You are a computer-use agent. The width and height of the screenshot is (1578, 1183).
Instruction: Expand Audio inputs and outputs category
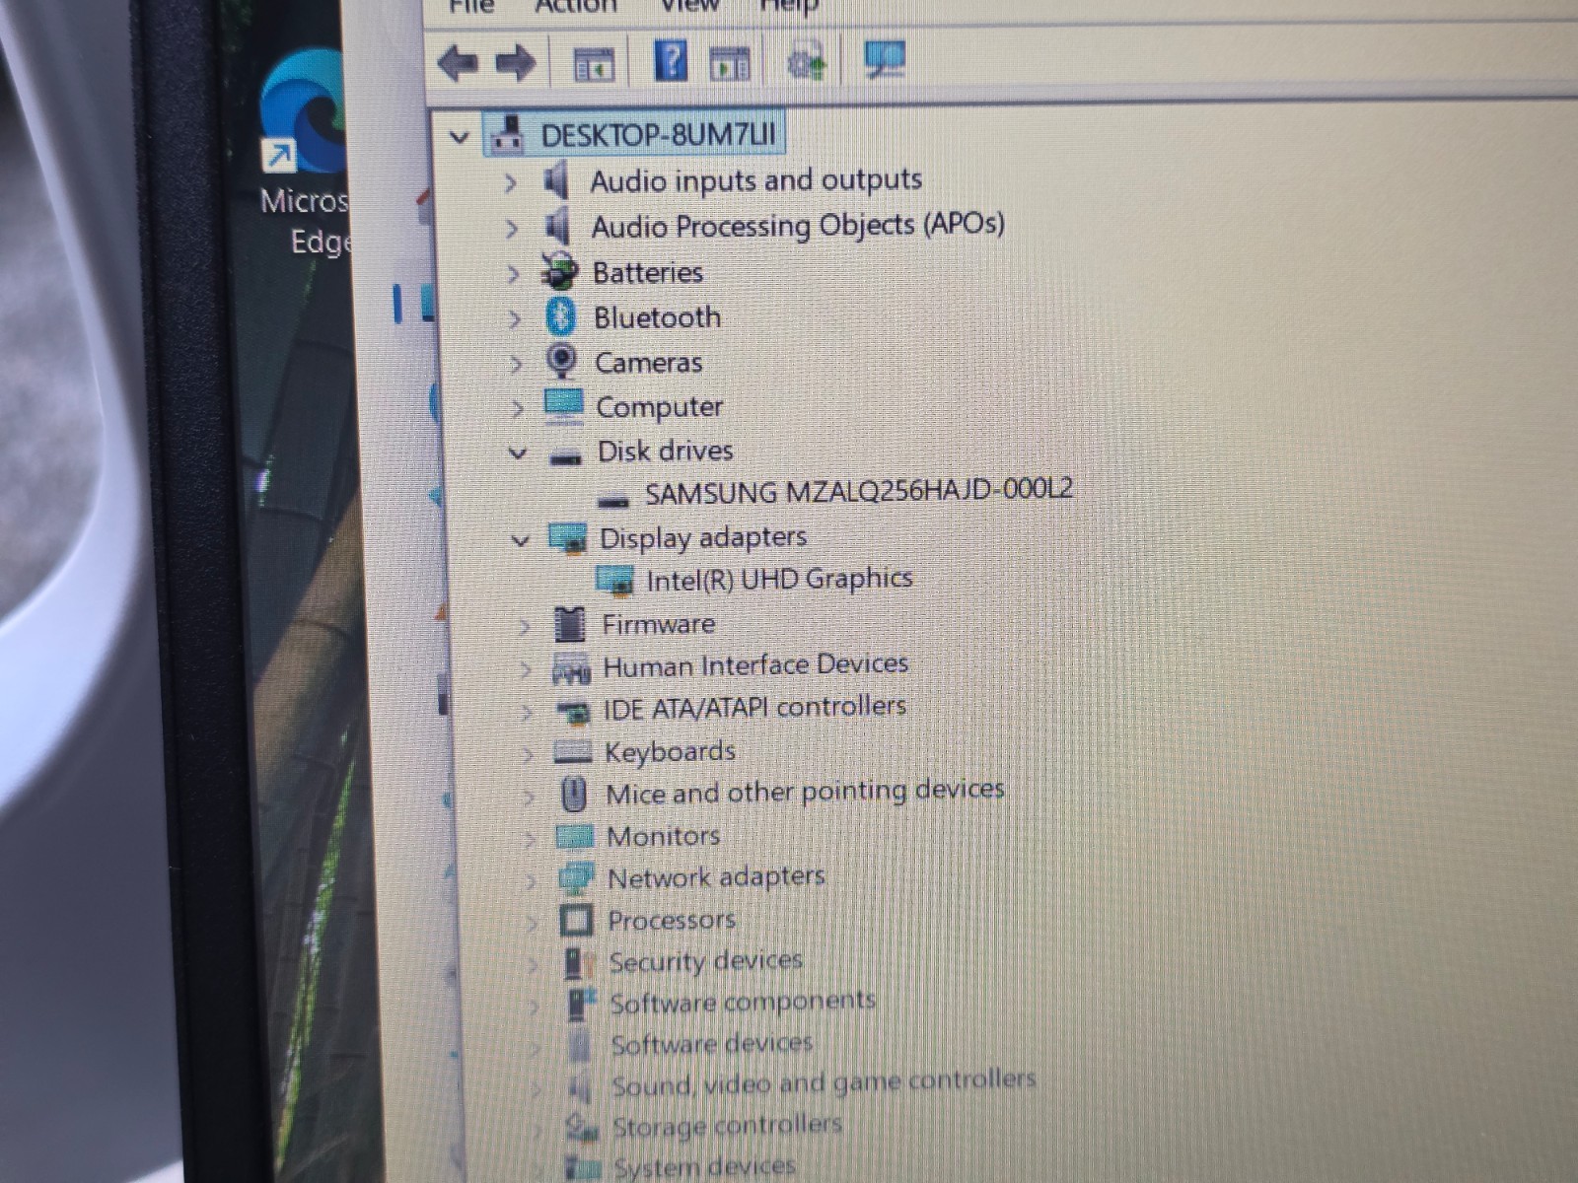(x=510, y=182)
